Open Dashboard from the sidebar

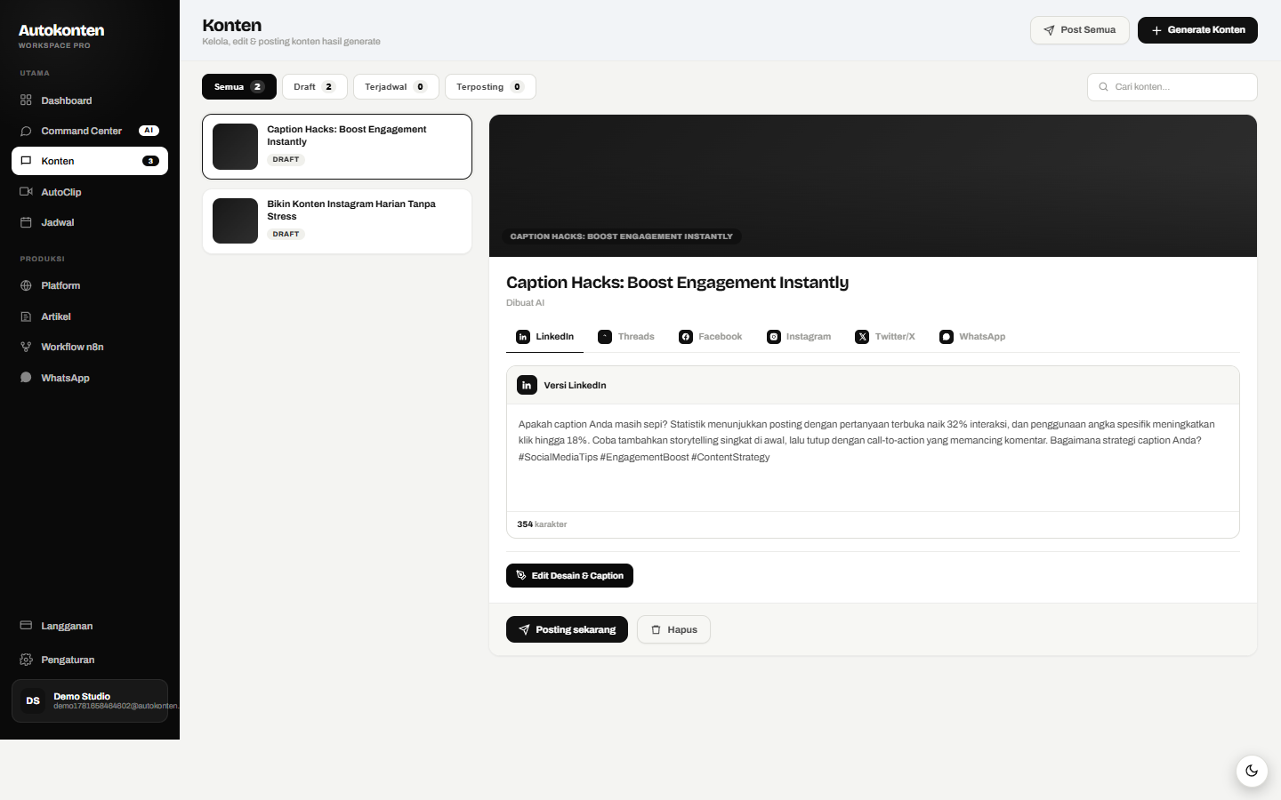click(89, 100)
